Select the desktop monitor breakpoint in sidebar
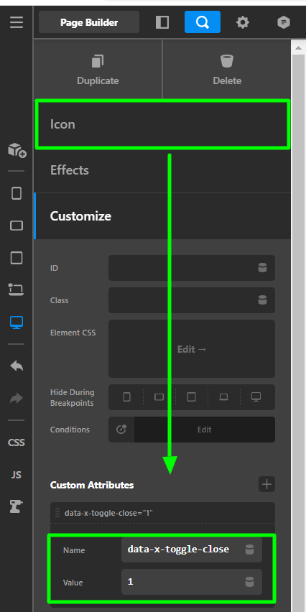Screen dimensions: 306x612 click(17, 323)
